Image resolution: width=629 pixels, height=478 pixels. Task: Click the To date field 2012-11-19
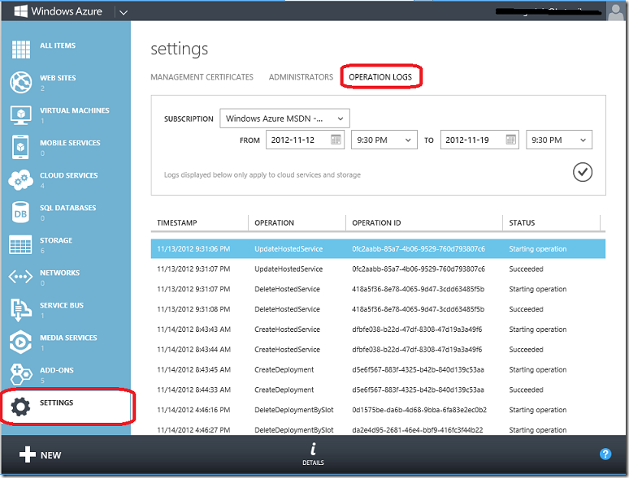pyautogui.click(x=479, y=140)
